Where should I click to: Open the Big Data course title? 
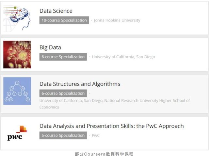click(50, 47)
